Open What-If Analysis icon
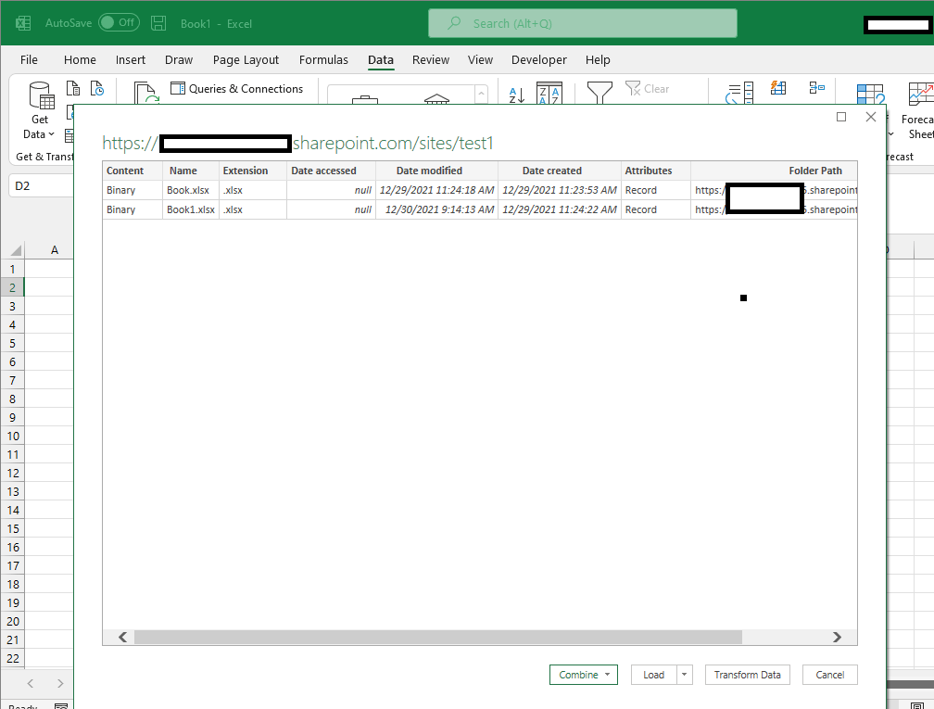 click(x=870, y=95)
